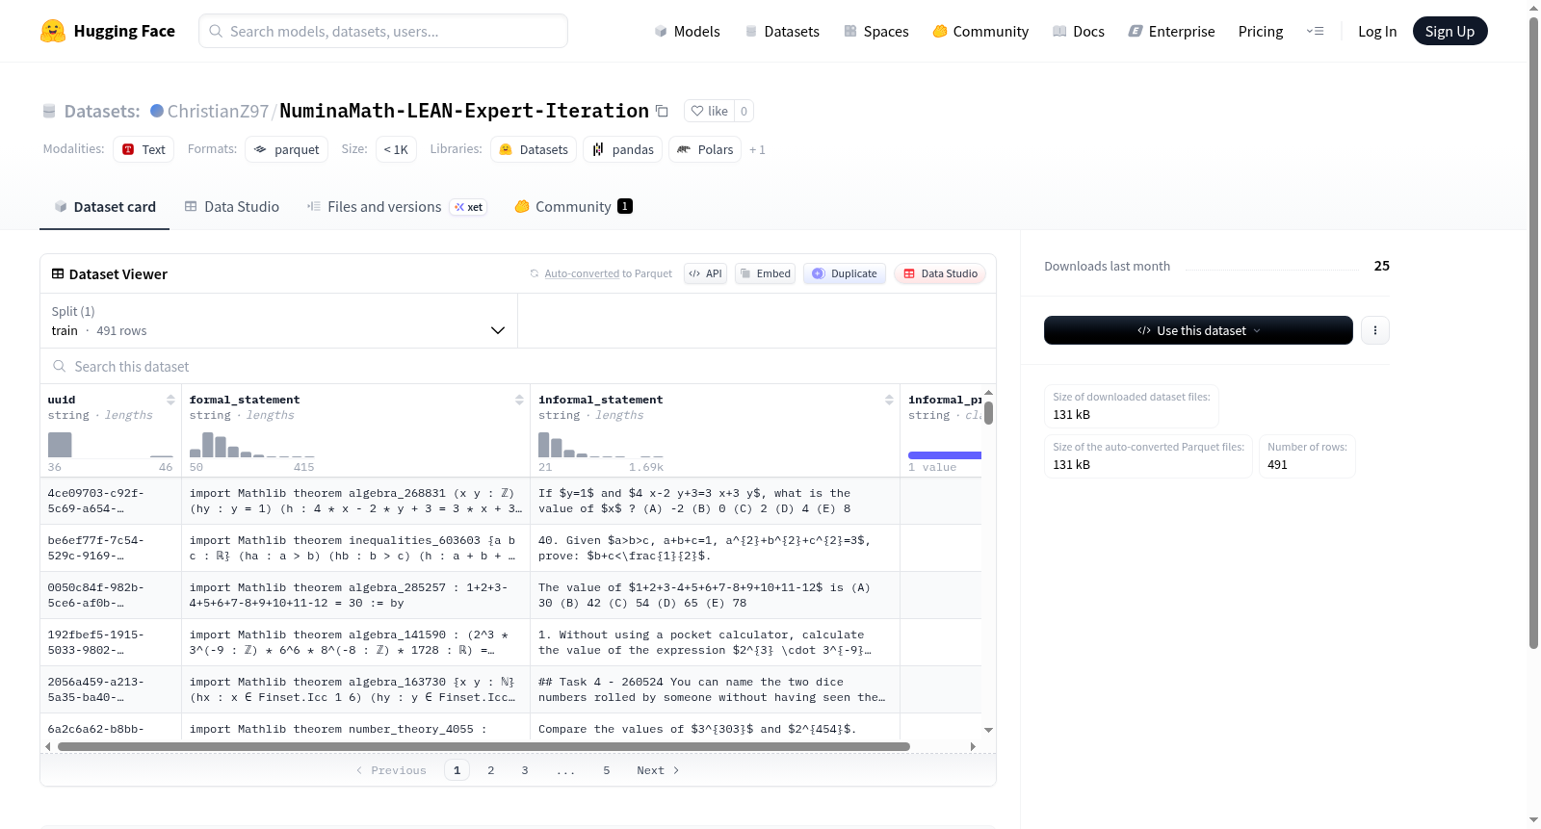1541x829 pixels.
Task: Expand the Use this dataset dropdown
Action: (1198, 330)
